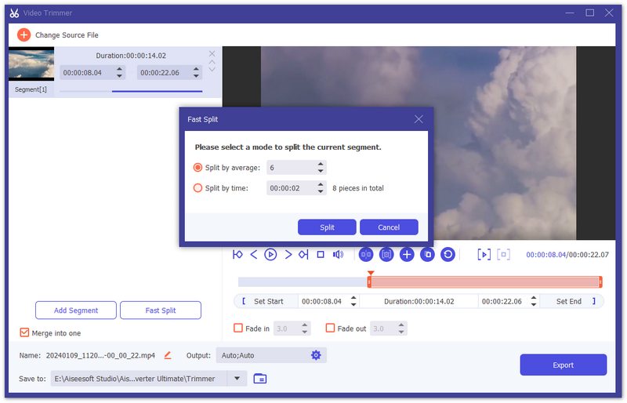Image resolution: width=627 pixels, height=403 pixels.
Task: Expand the 'Save to' path dropdown
Action: click(x=237, y=379)
